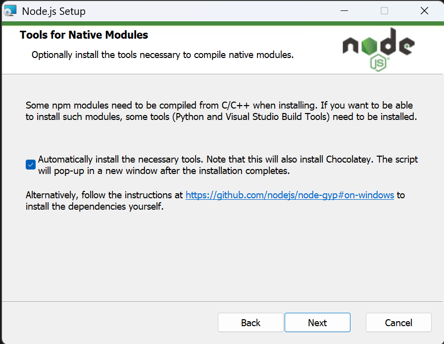
Task: Cancel the Node.js setup
Action: click(398, 323)
